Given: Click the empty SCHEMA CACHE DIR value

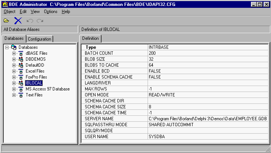Looking at the screenshot, I should coord(208,101).
